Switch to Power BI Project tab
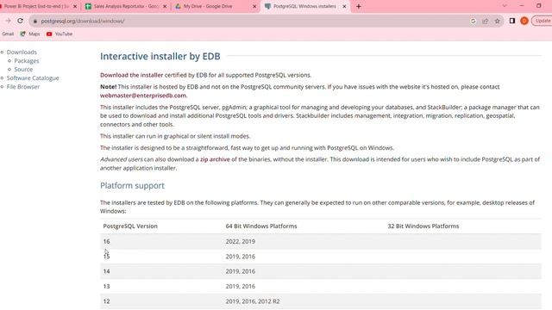552x310 pixels. (x=36, y=6)
